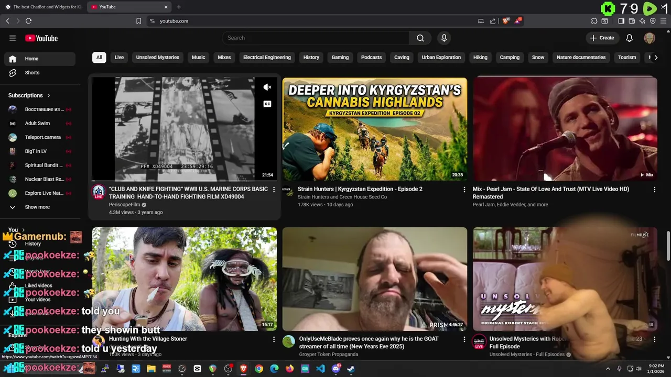Open the Brave VPN shield icon
The width and height of the screenshot is (671, 377).
653,21
